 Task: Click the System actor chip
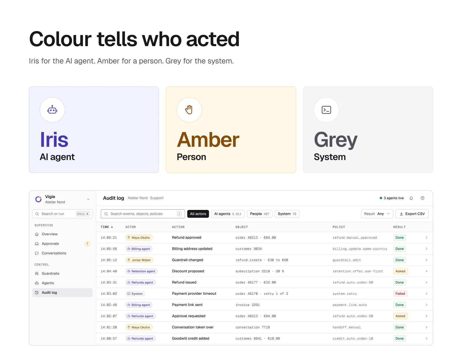pyautogui.click(x=135, y=294)
